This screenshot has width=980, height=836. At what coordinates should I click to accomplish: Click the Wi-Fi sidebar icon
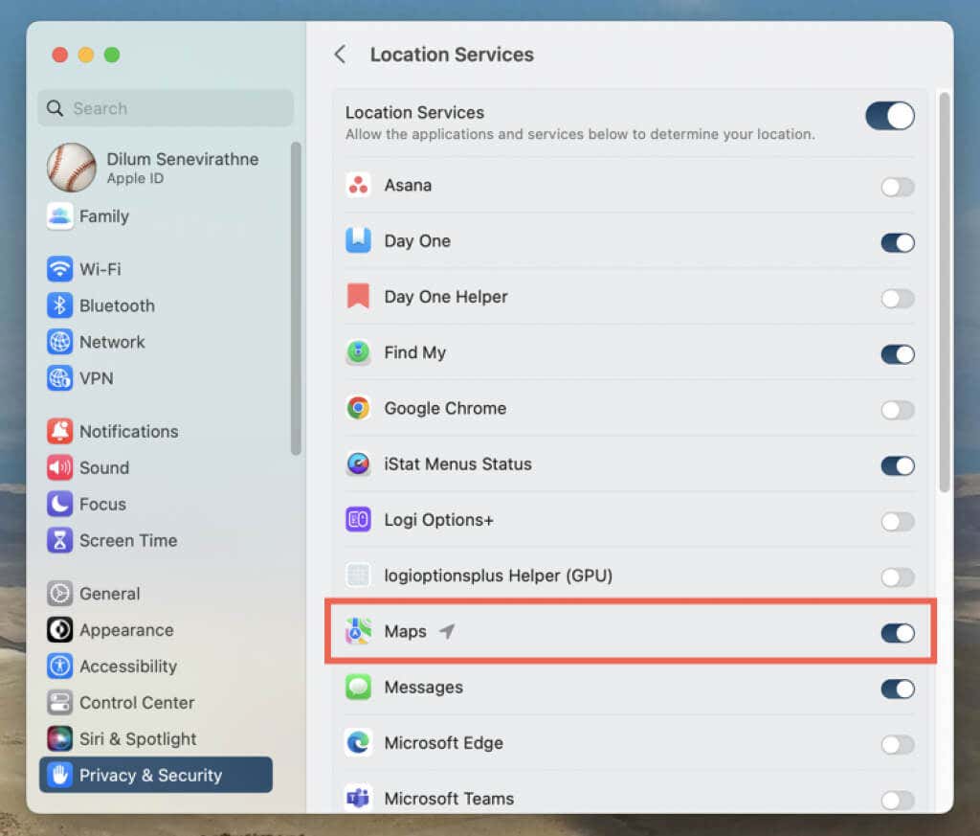[59, 269]
